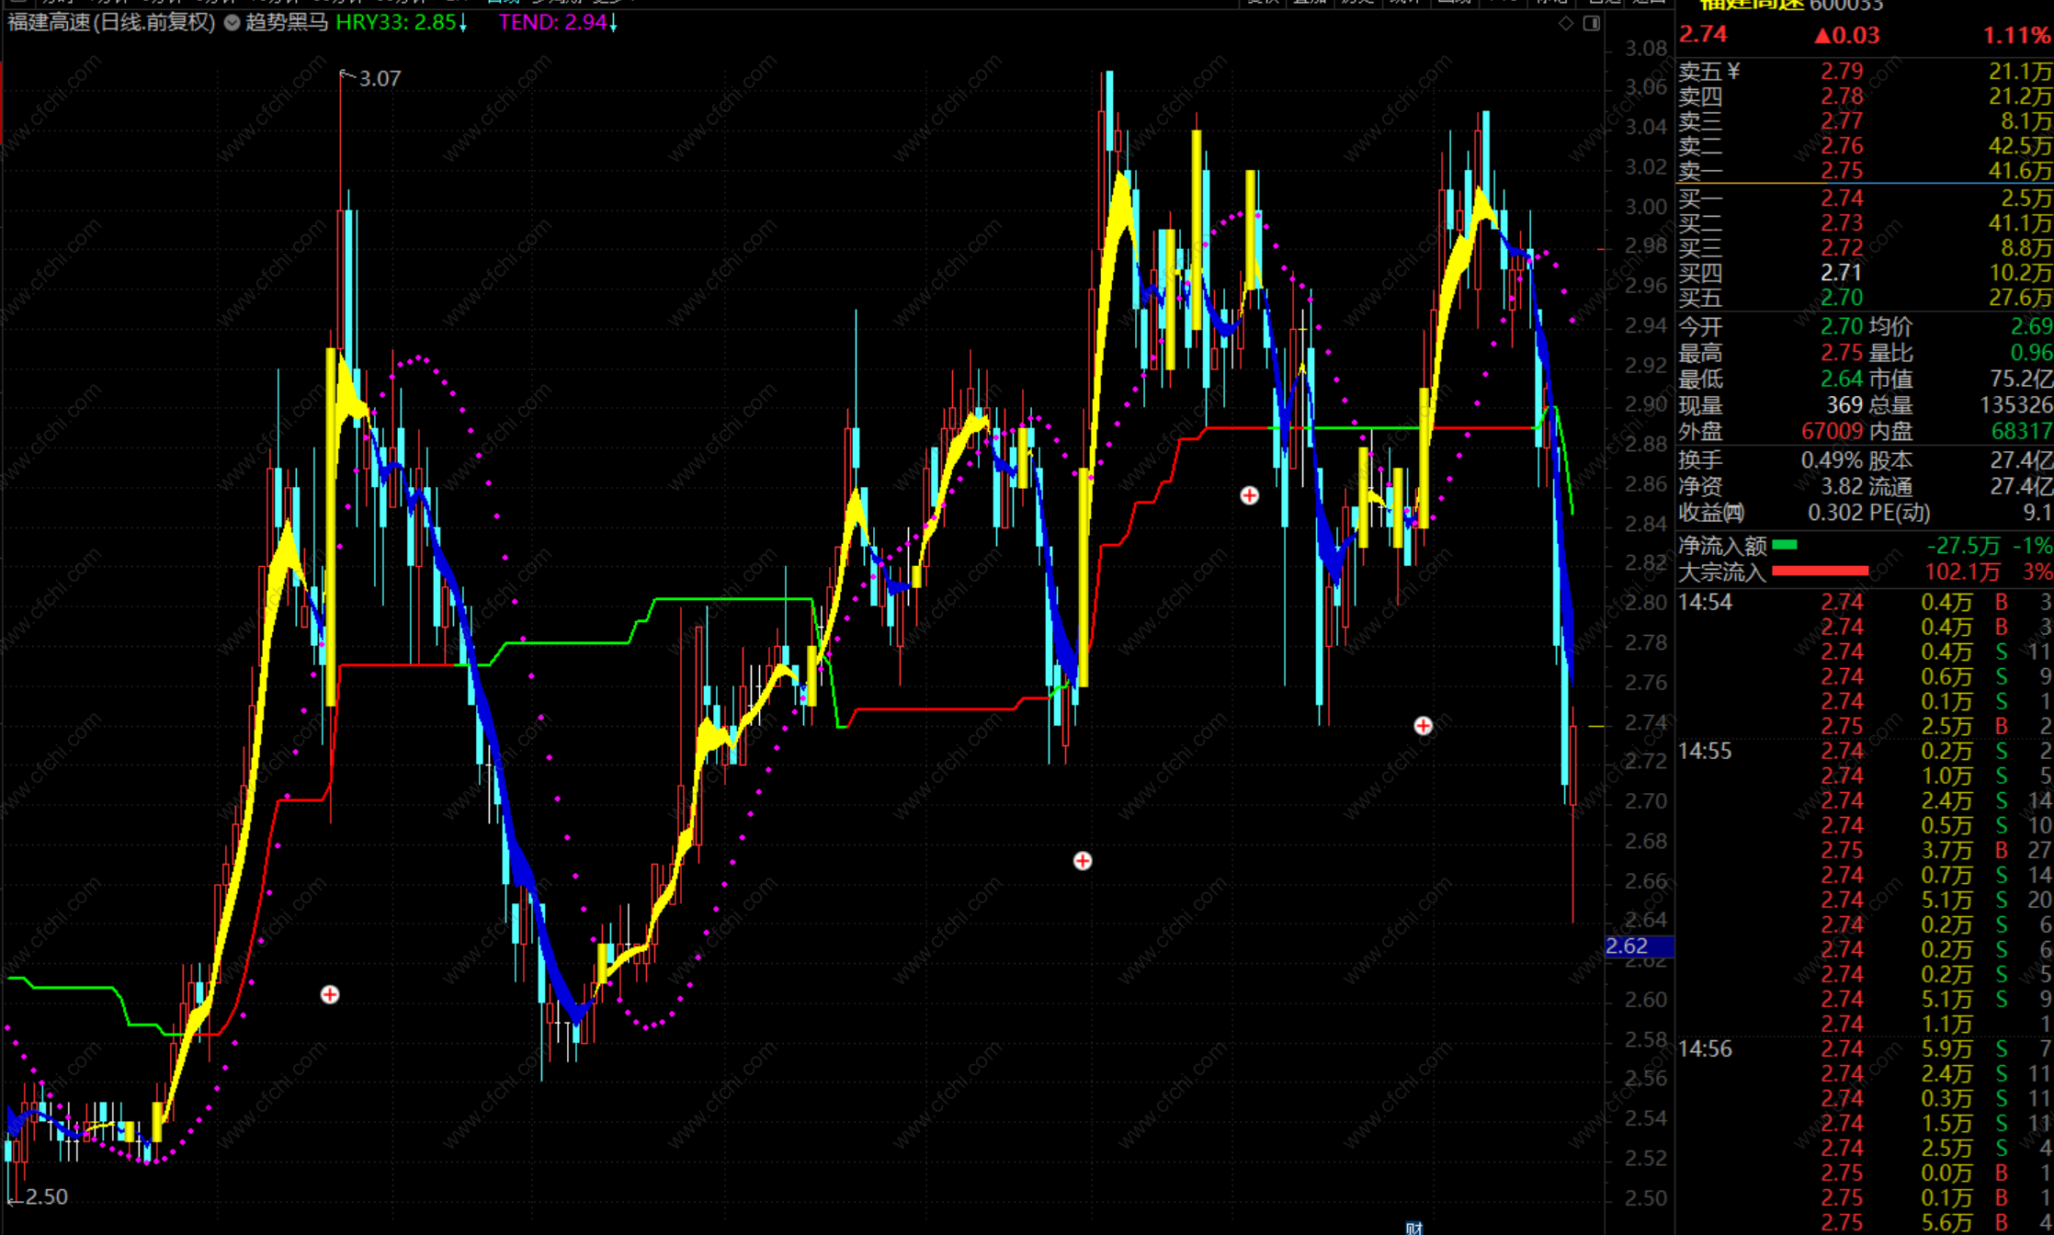Click the plus marker near price 2.86

click(1249, 495)
